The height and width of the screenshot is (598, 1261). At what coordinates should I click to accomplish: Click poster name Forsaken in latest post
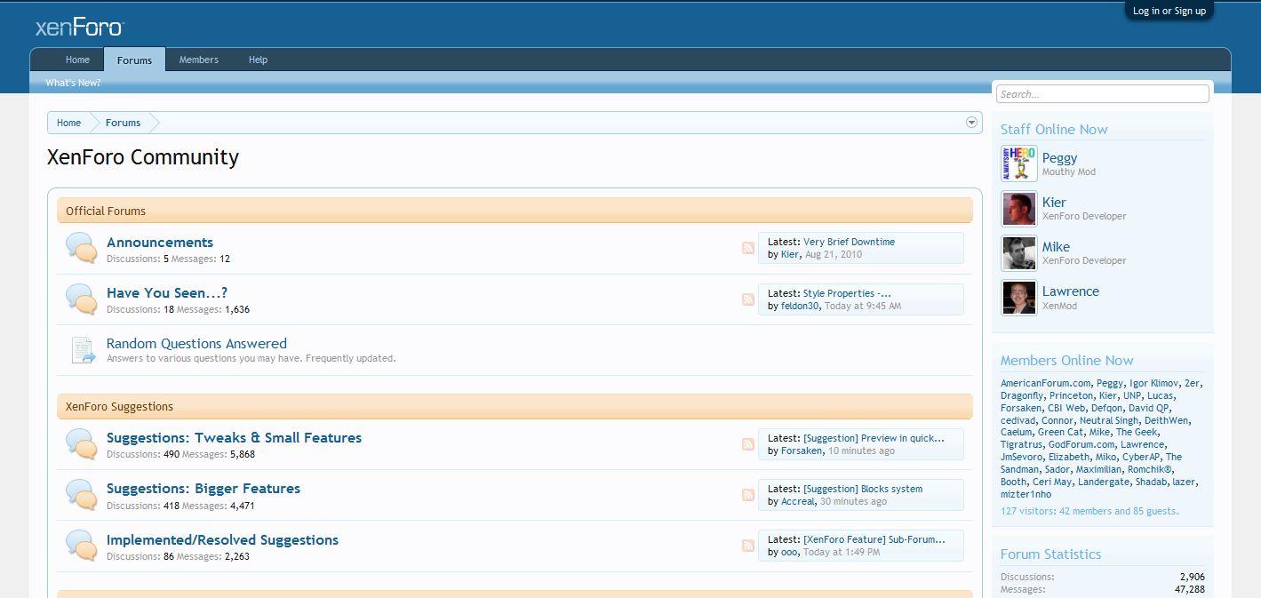point(802,450)
